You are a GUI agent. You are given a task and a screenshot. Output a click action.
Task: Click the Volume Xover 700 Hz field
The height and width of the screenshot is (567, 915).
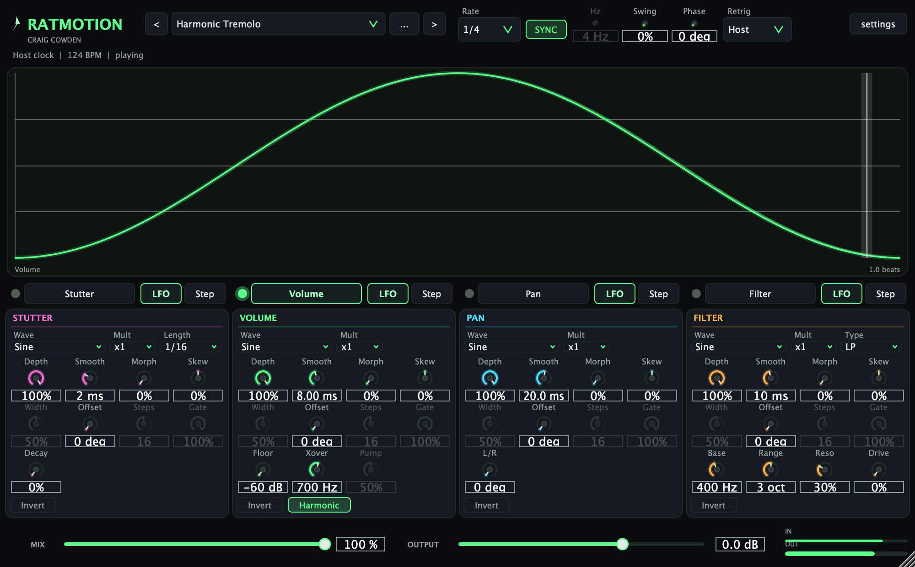pyautogui.click(x=317, y=487)
